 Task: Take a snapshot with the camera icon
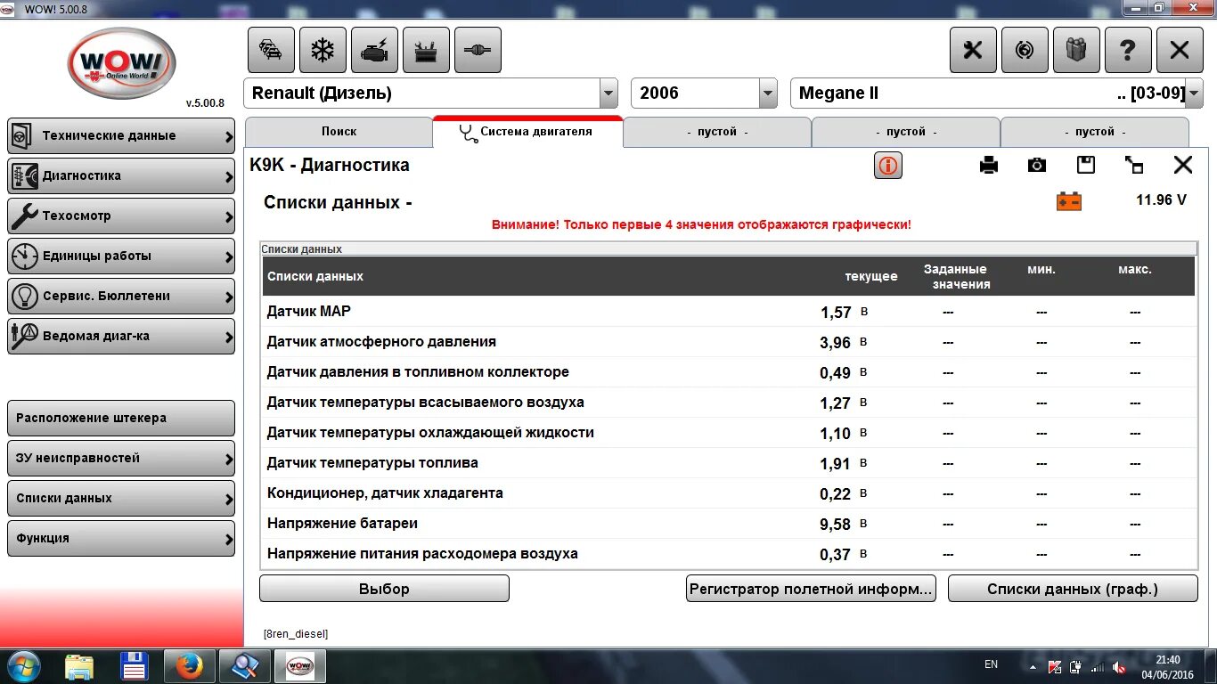pyautogui.click(x=1037, y=165)
